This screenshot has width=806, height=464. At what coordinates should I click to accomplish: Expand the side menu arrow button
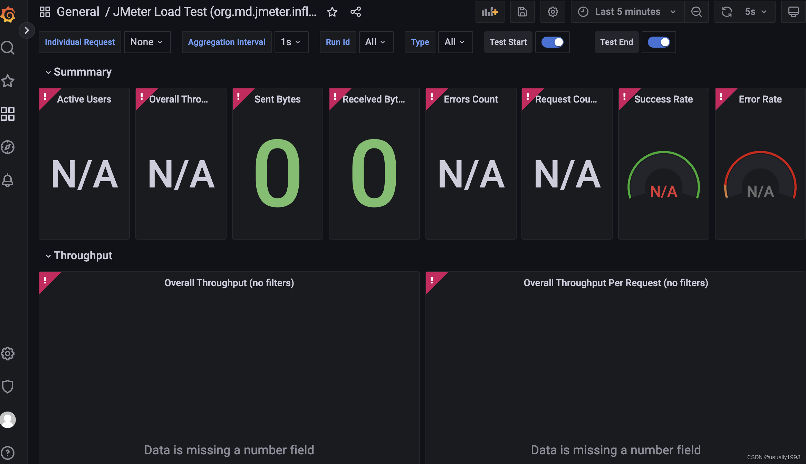click(27, 30)
